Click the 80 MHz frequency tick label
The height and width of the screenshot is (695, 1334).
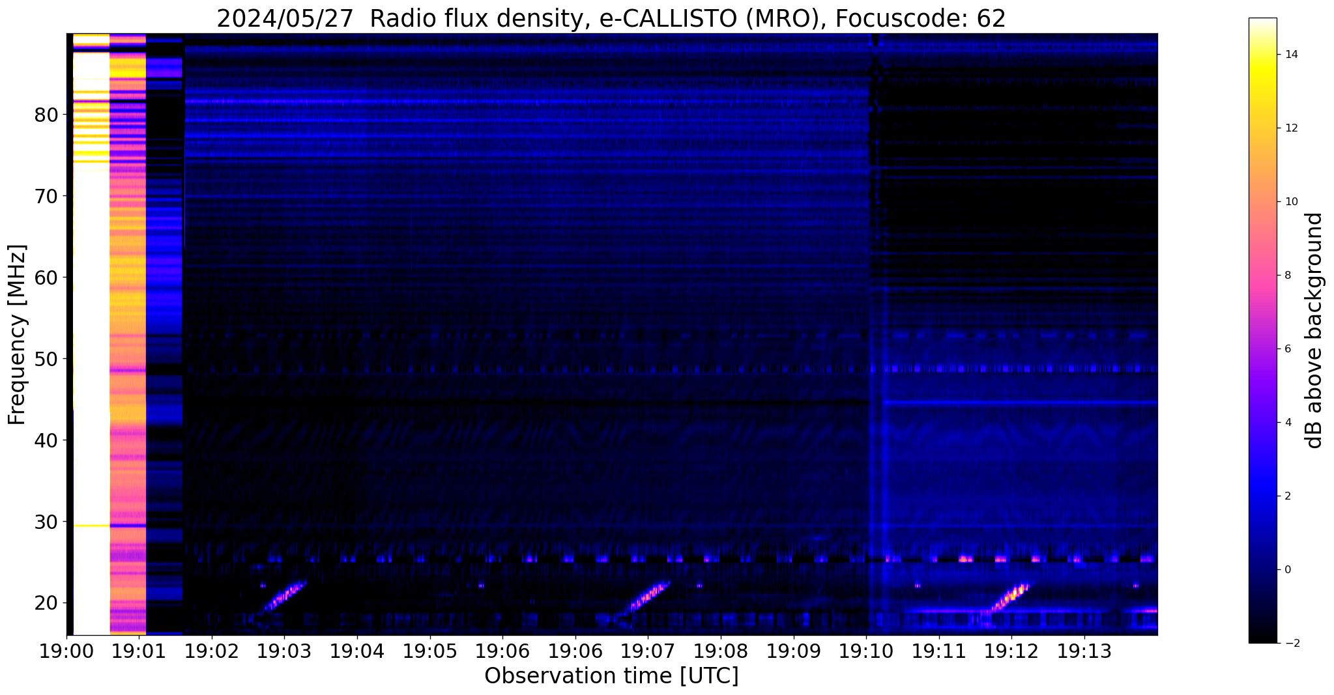pos(46,115)
